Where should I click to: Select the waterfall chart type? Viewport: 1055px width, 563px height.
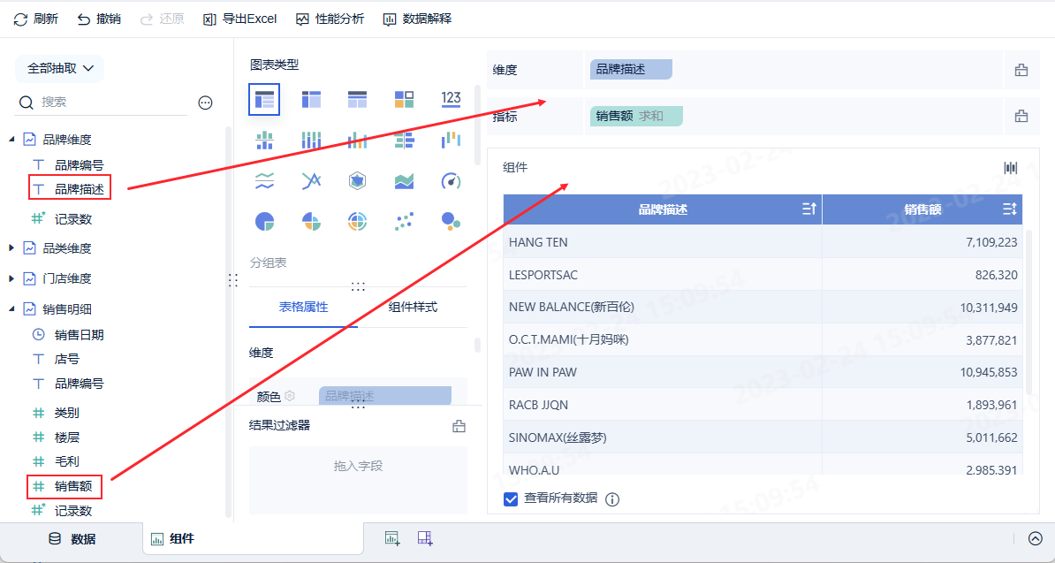[x=451, y=140]
